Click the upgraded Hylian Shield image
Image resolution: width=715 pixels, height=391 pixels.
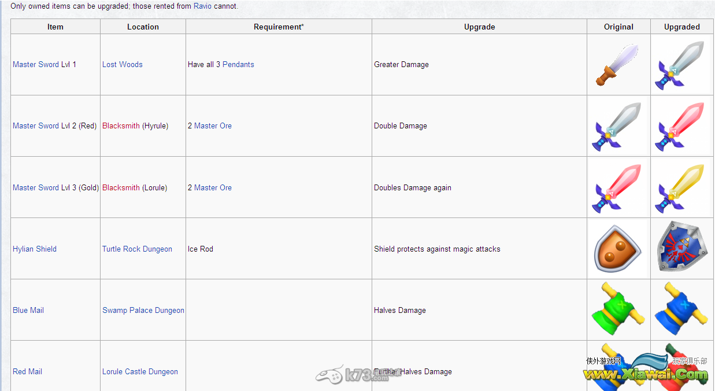pos(682,247)
